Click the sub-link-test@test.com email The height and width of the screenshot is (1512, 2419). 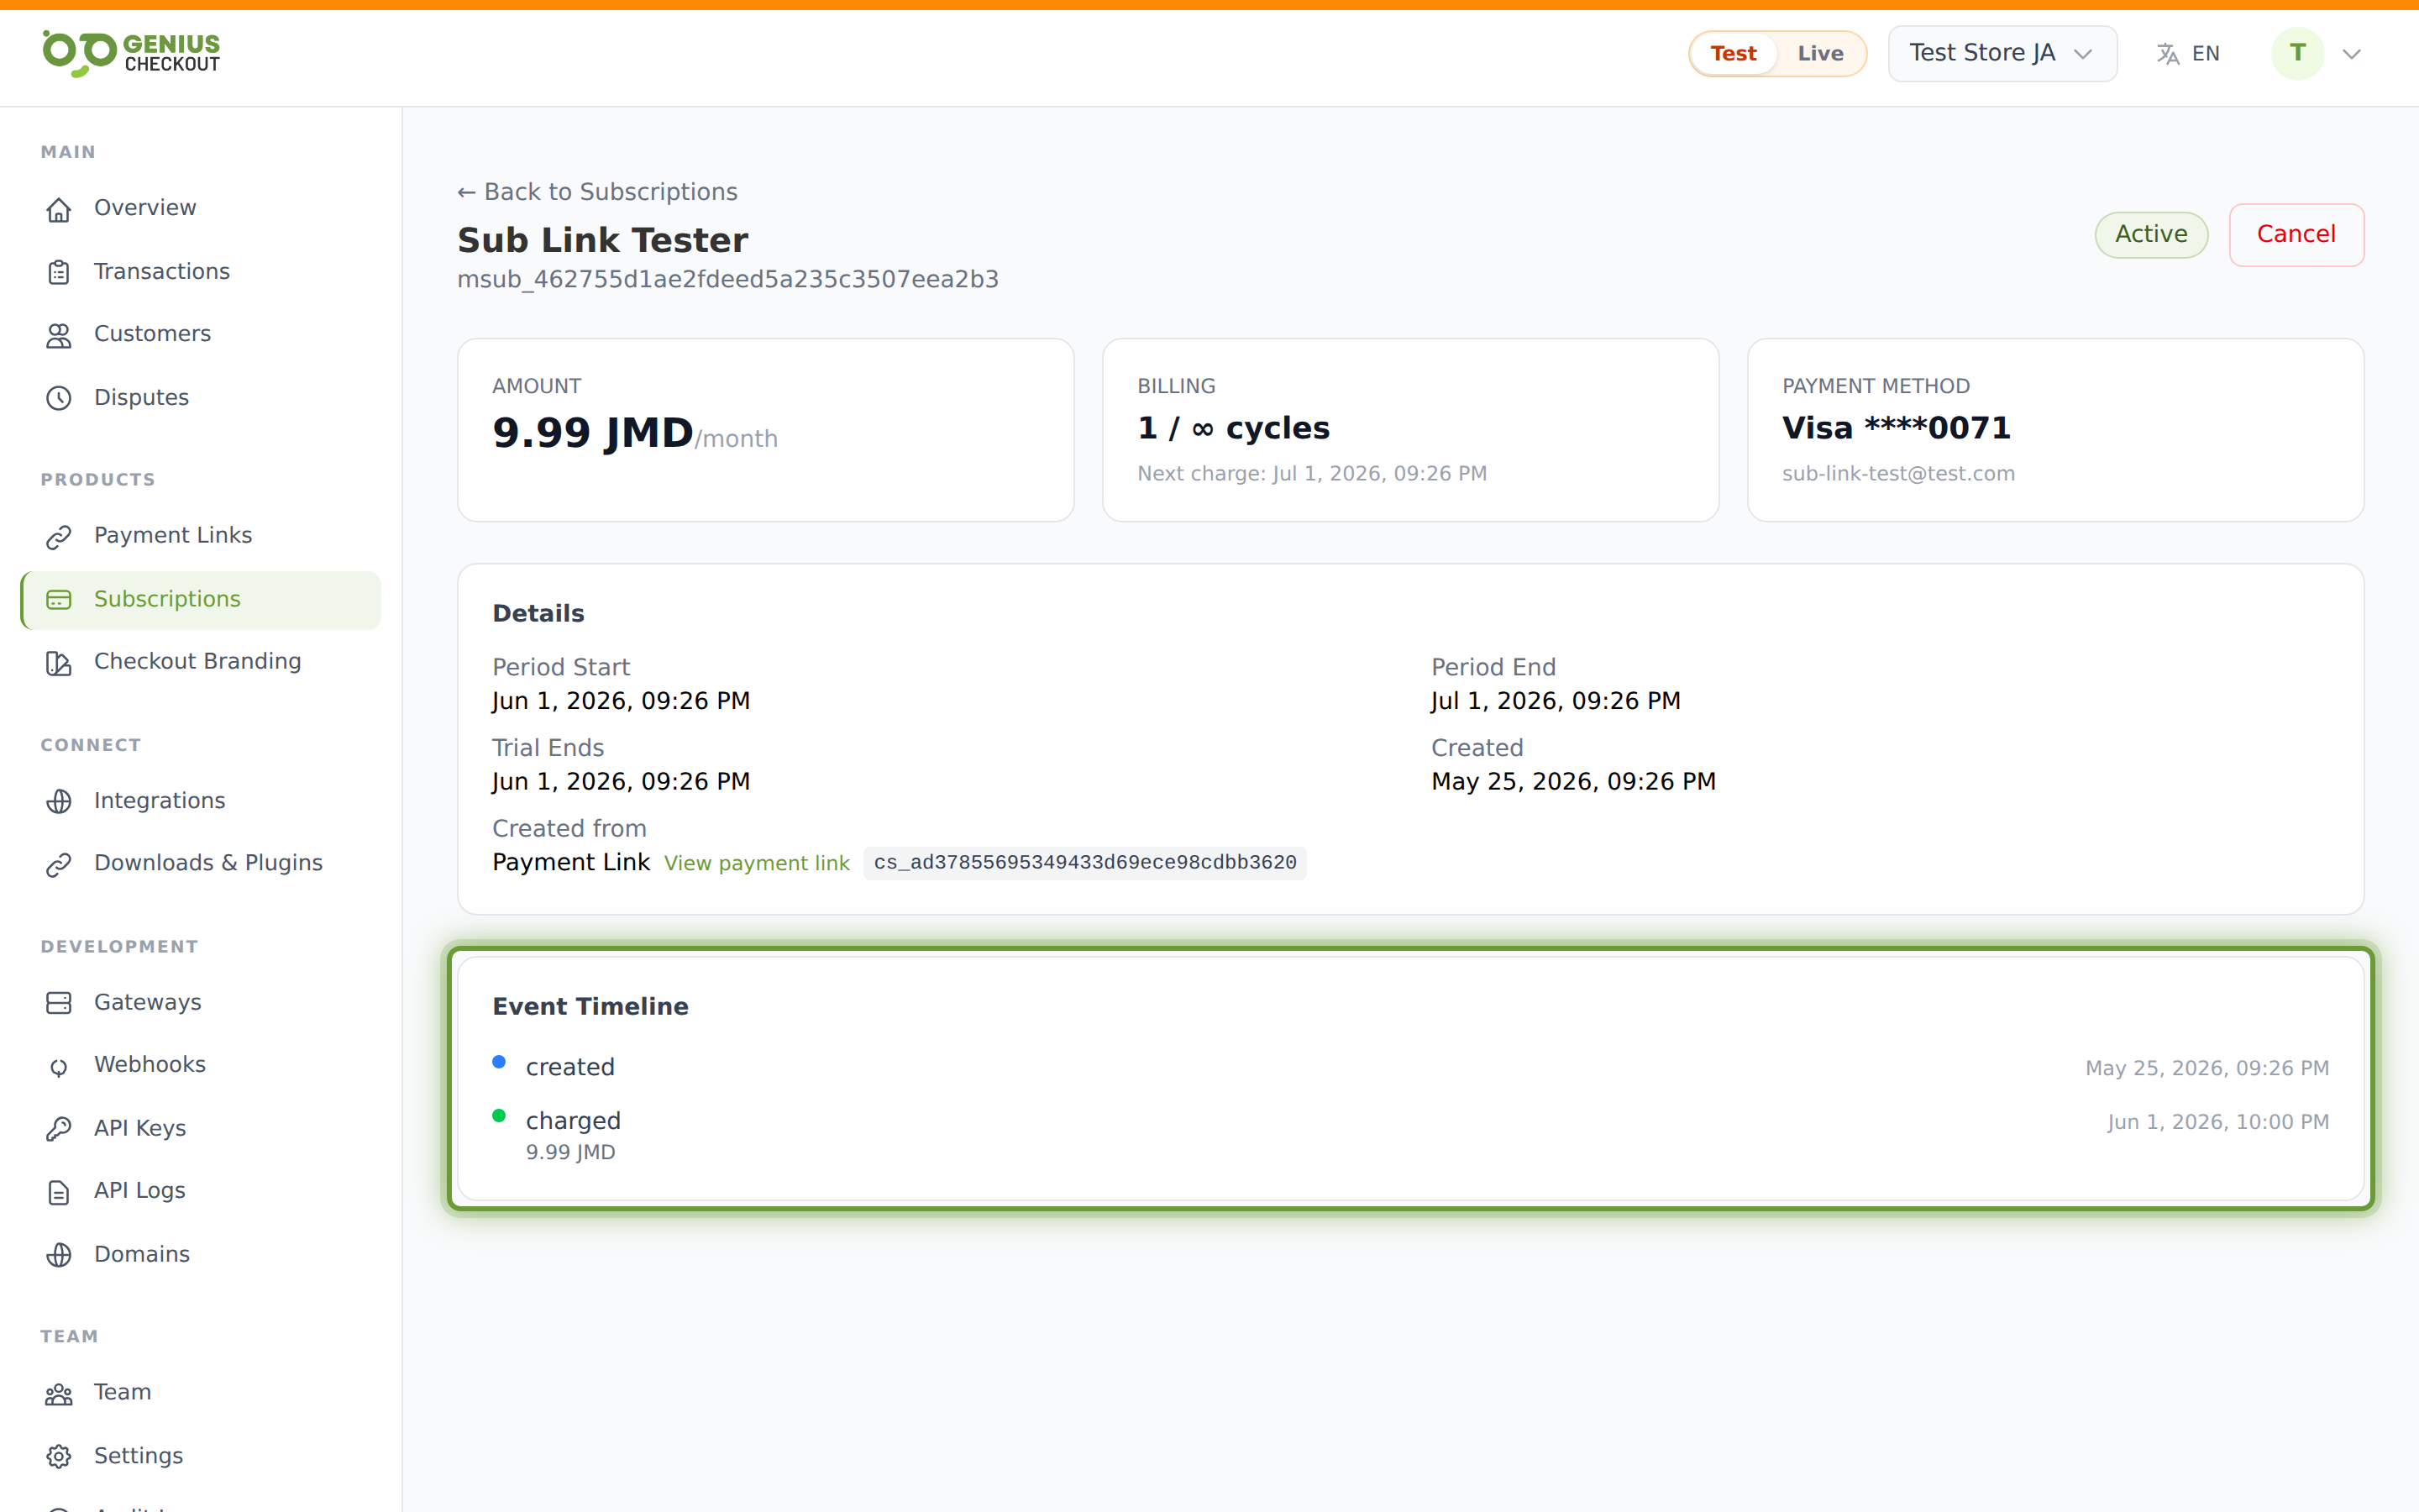[1898, 474]
